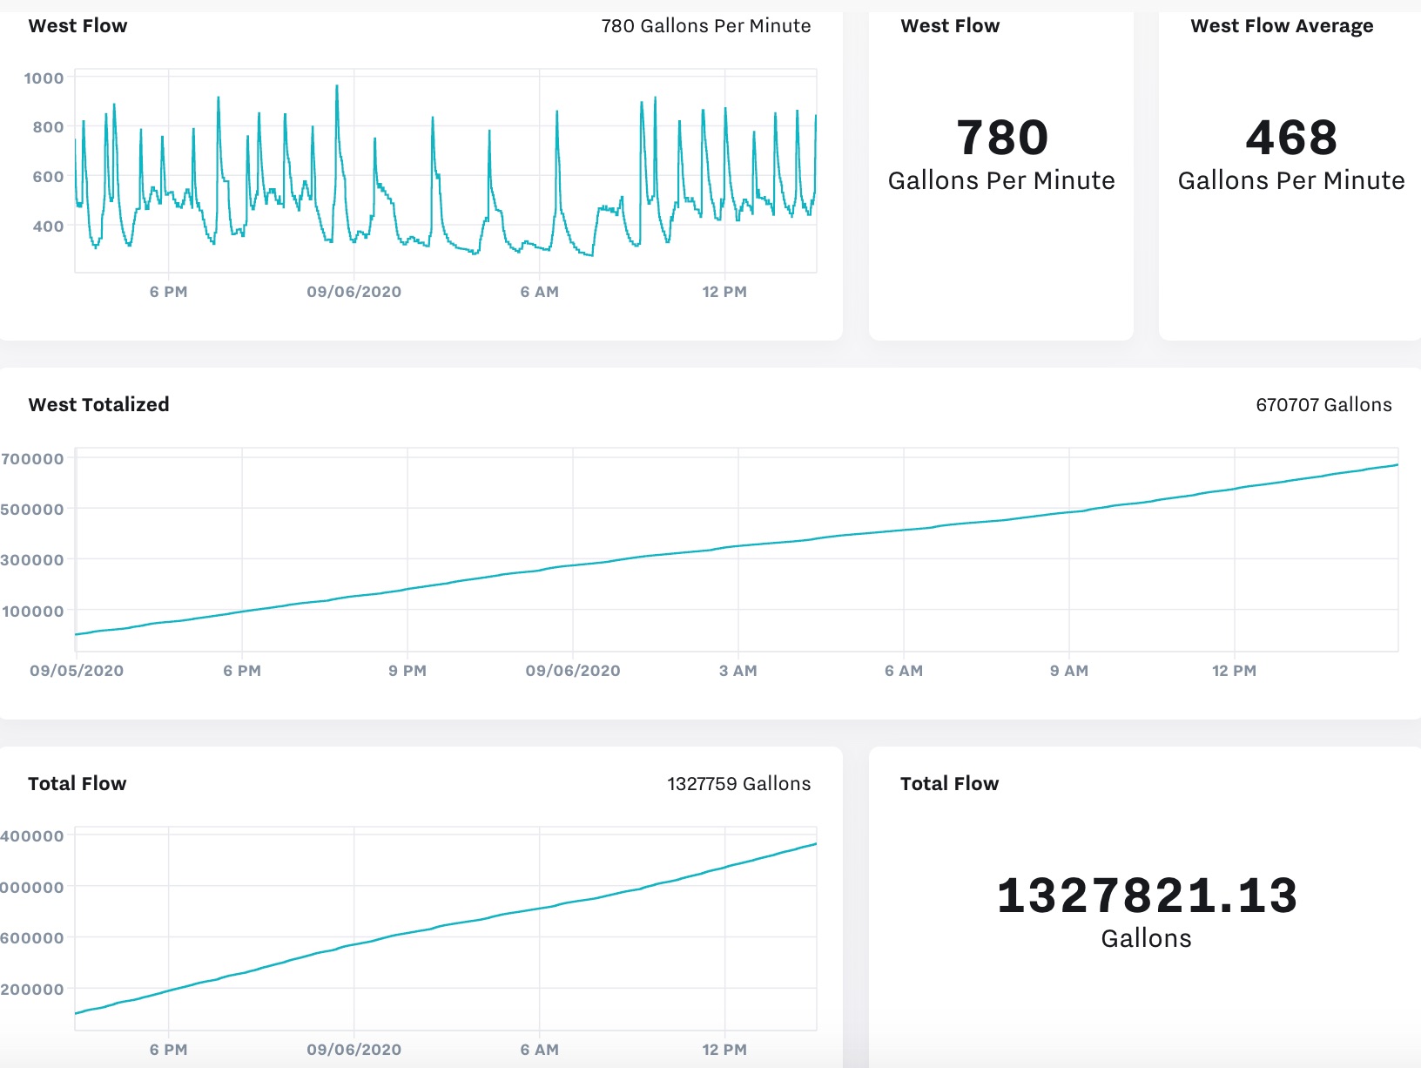1421x1068 pixels.
Task: Click the 12 PM label under Total Flow chart
Action: click(724, 1050)
